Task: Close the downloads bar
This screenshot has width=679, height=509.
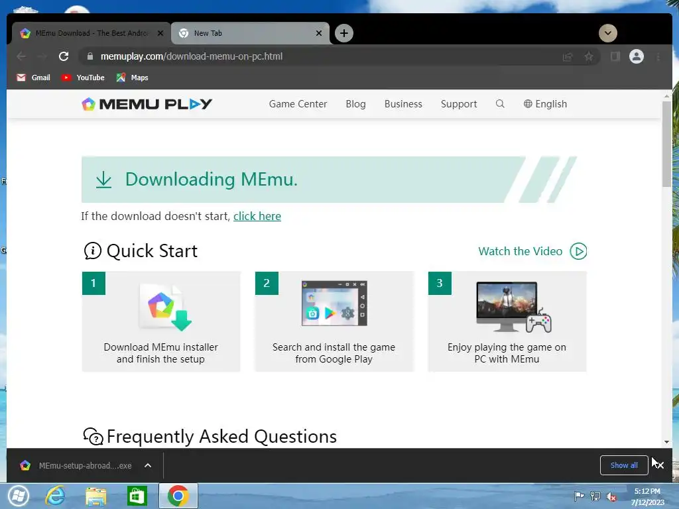Action: point(660,465)
